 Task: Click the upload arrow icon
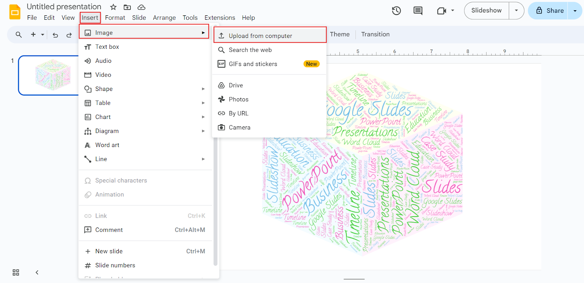221,35
